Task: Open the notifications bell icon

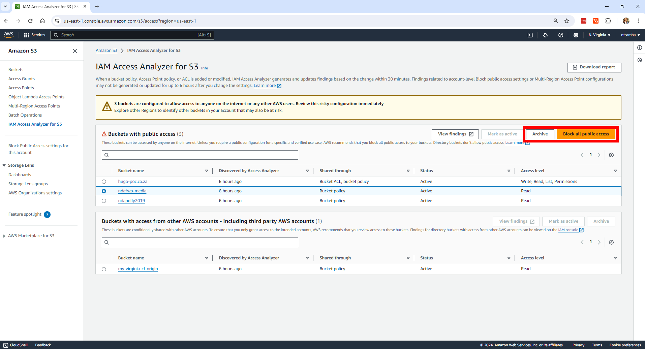Action: (546, 35)
